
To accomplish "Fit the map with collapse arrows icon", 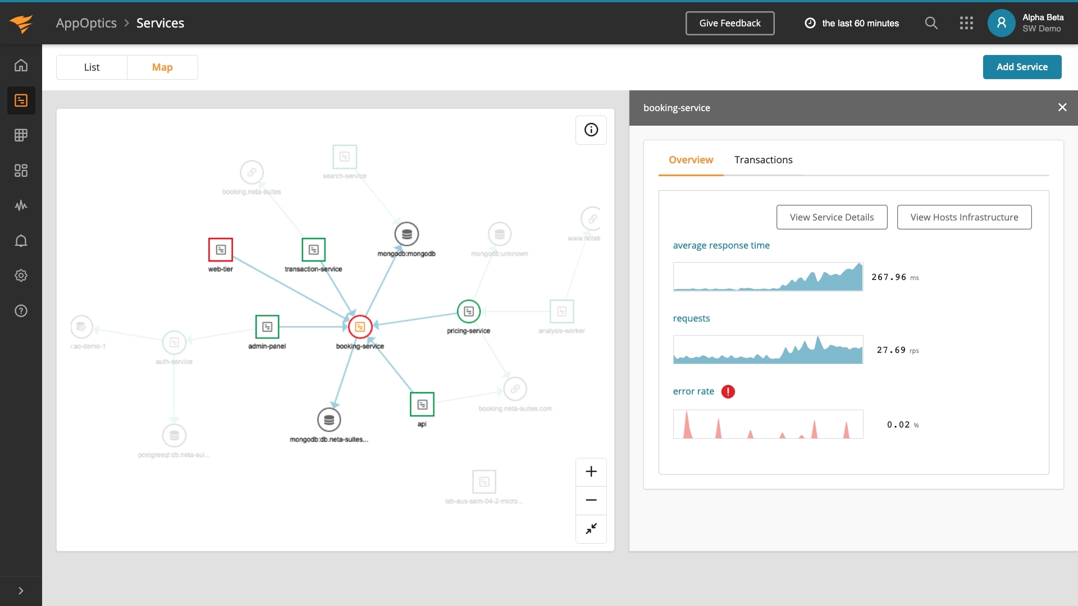I will (x=591, y=529).
